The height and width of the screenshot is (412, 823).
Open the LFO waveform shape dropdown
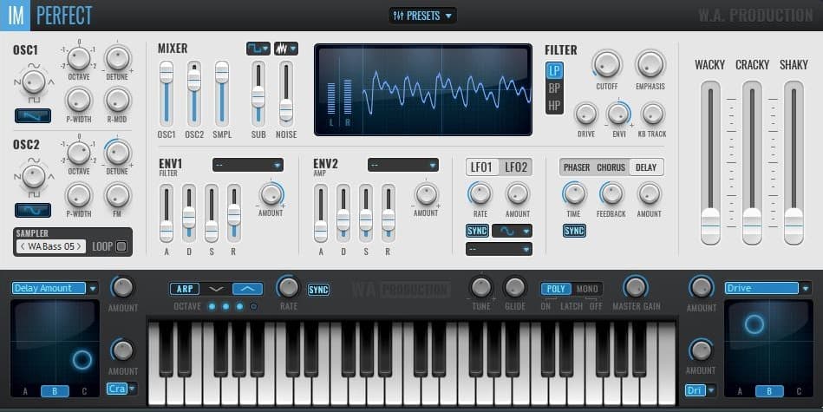[x=512, y=231]
